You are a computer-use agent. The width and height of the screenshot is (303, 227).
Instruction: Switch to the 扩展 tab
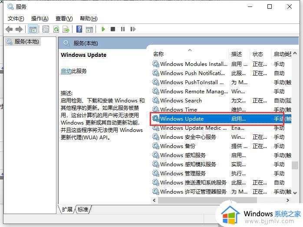pos(67,209)
